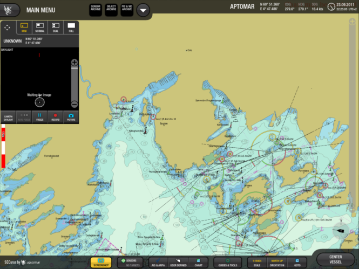359x269 pixels.
Task: Take a camera picture
Action: 71,118
